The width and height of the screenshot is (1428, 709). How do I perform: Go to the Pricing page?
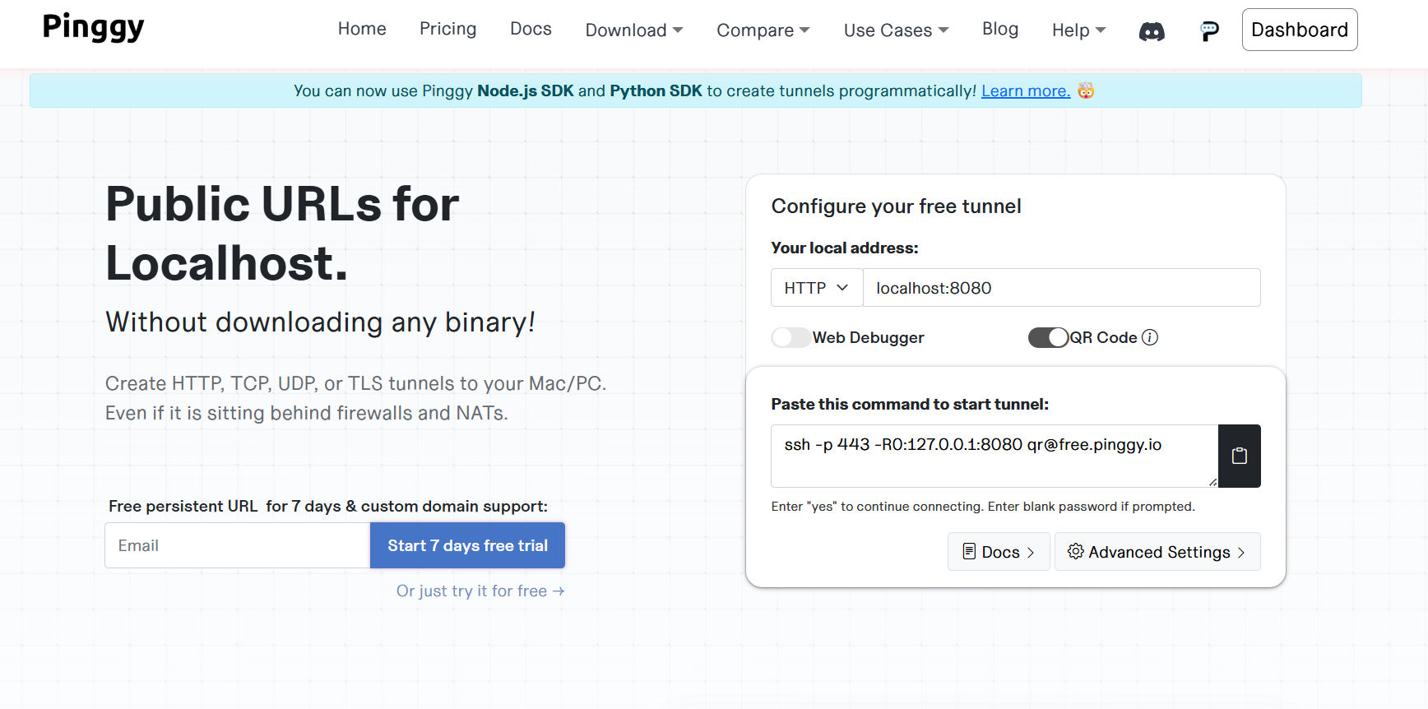coord(447,29)
